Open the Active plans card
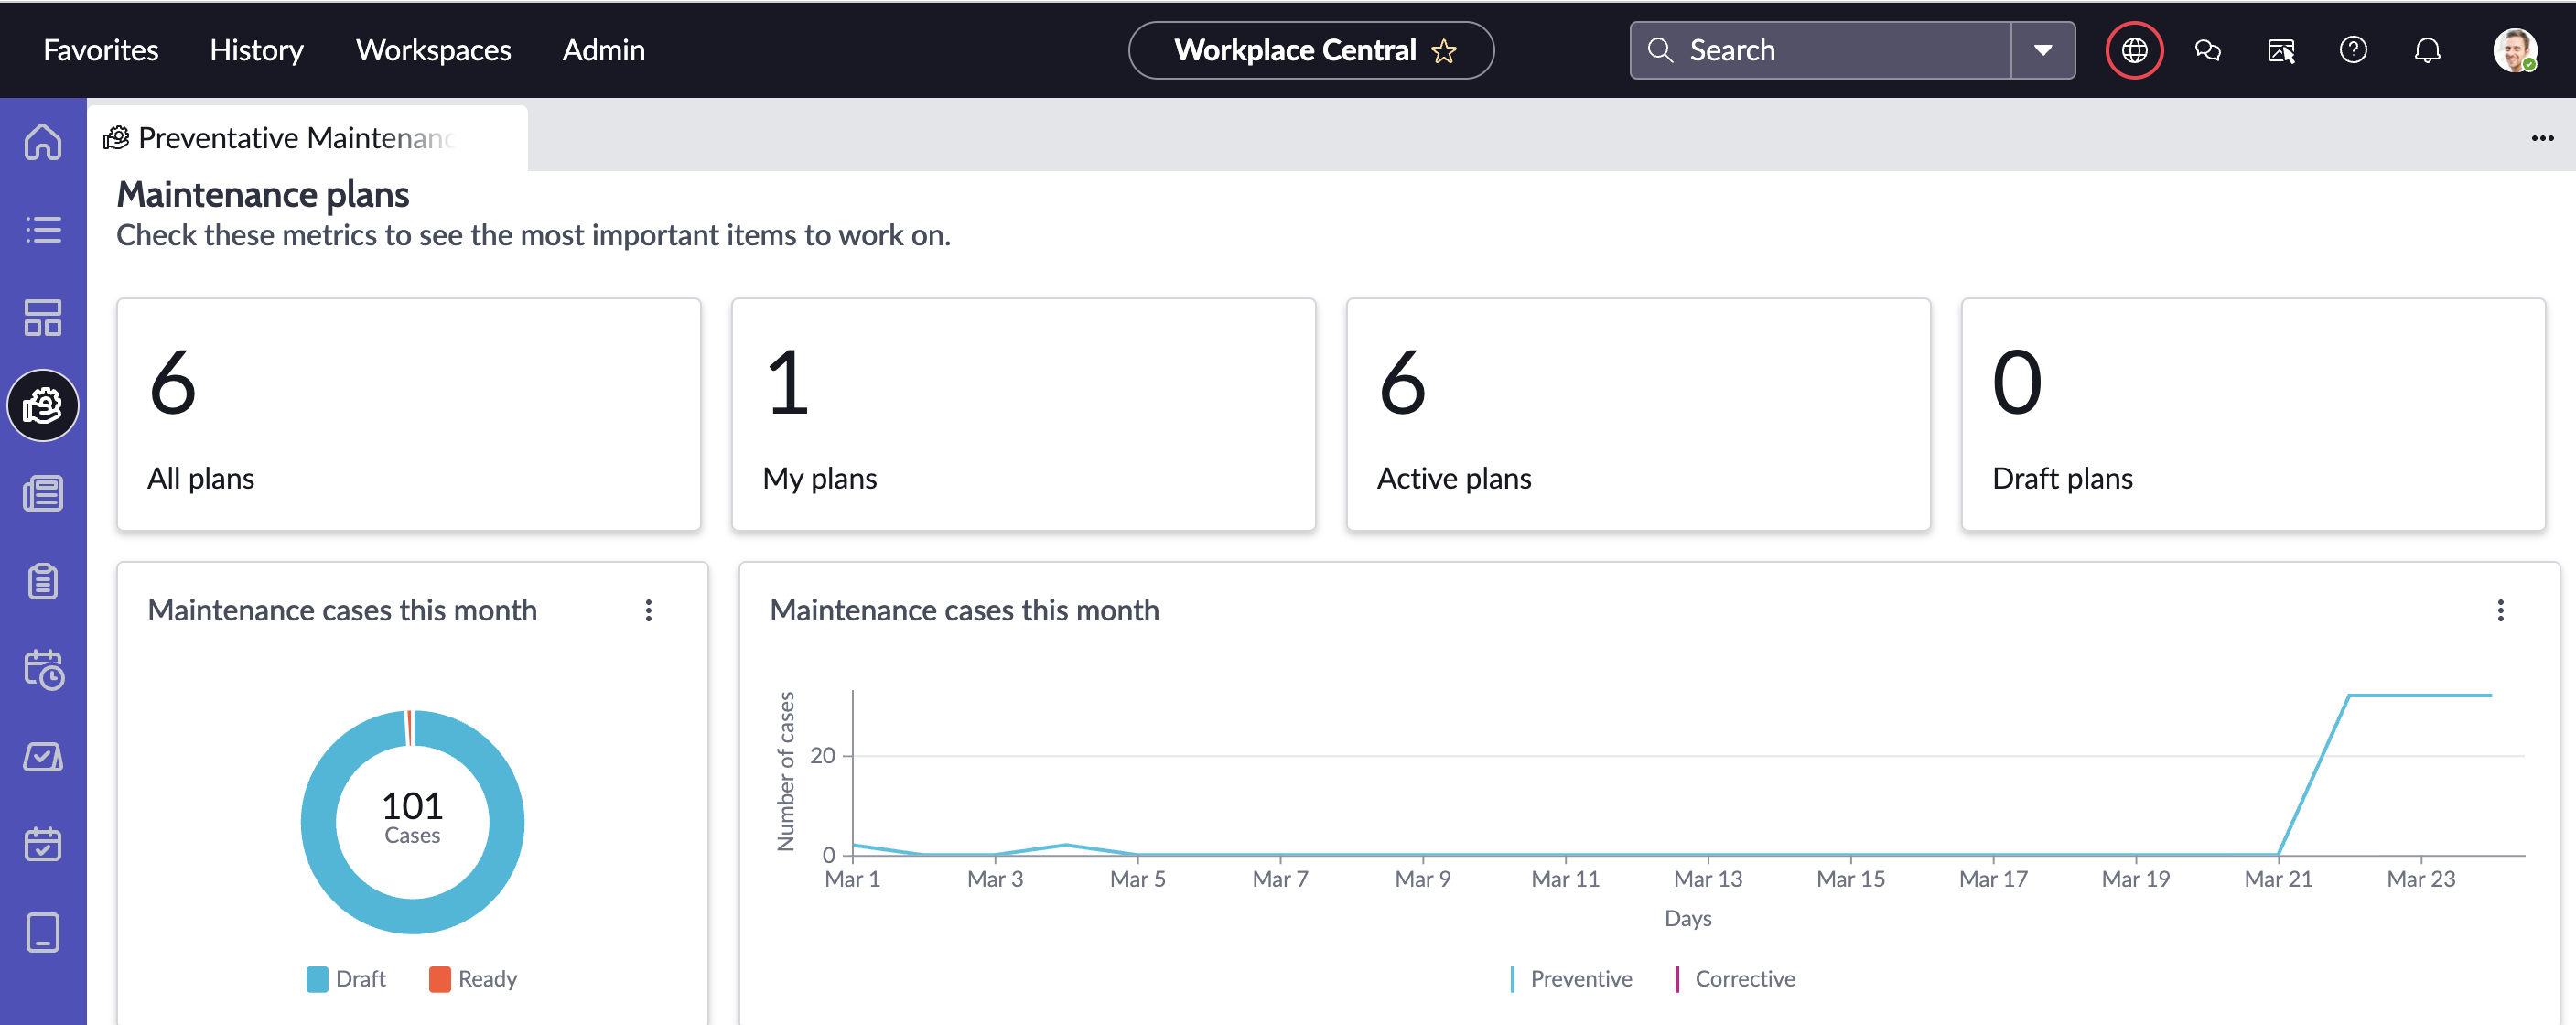 (x=1638, y=414)
